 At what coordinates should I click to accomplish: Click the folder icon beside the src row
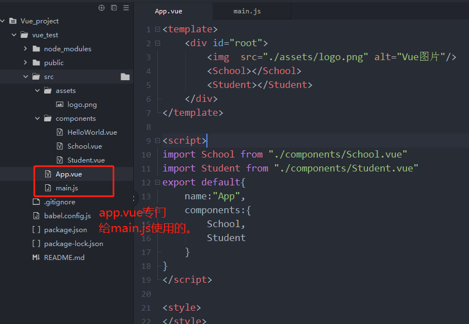pyautogui.click(x=125, y=77)
